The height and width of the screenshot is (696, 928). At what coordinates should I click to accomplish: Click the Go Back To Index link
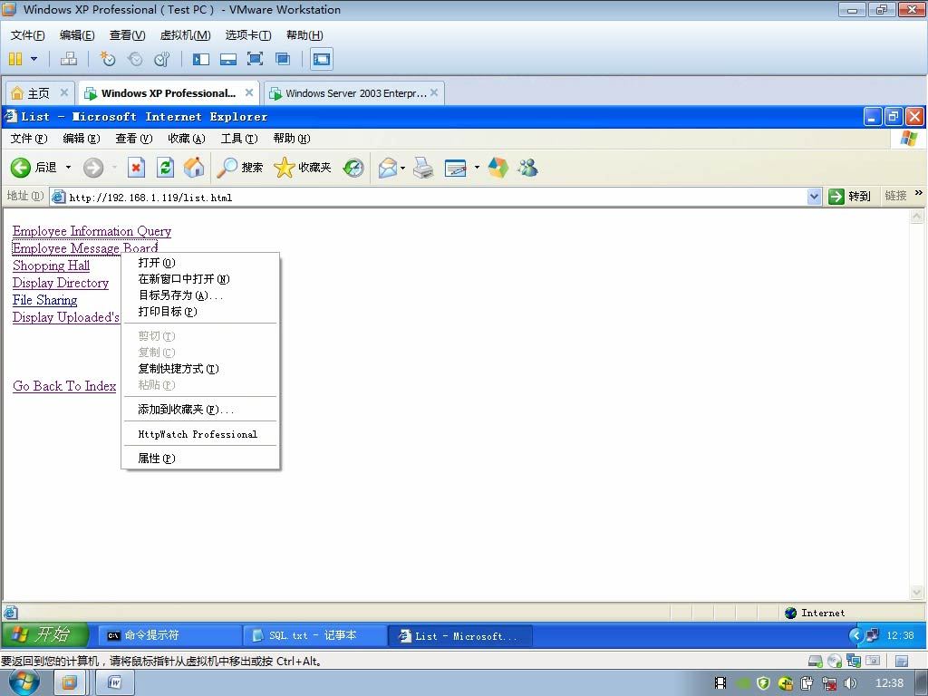point(64,386)
